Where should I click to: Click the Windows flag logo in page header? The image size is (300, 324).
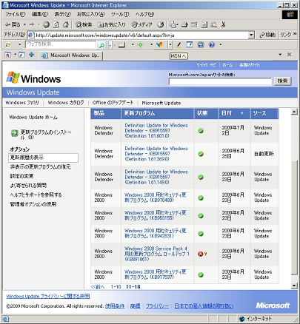[x=13, y=78]
